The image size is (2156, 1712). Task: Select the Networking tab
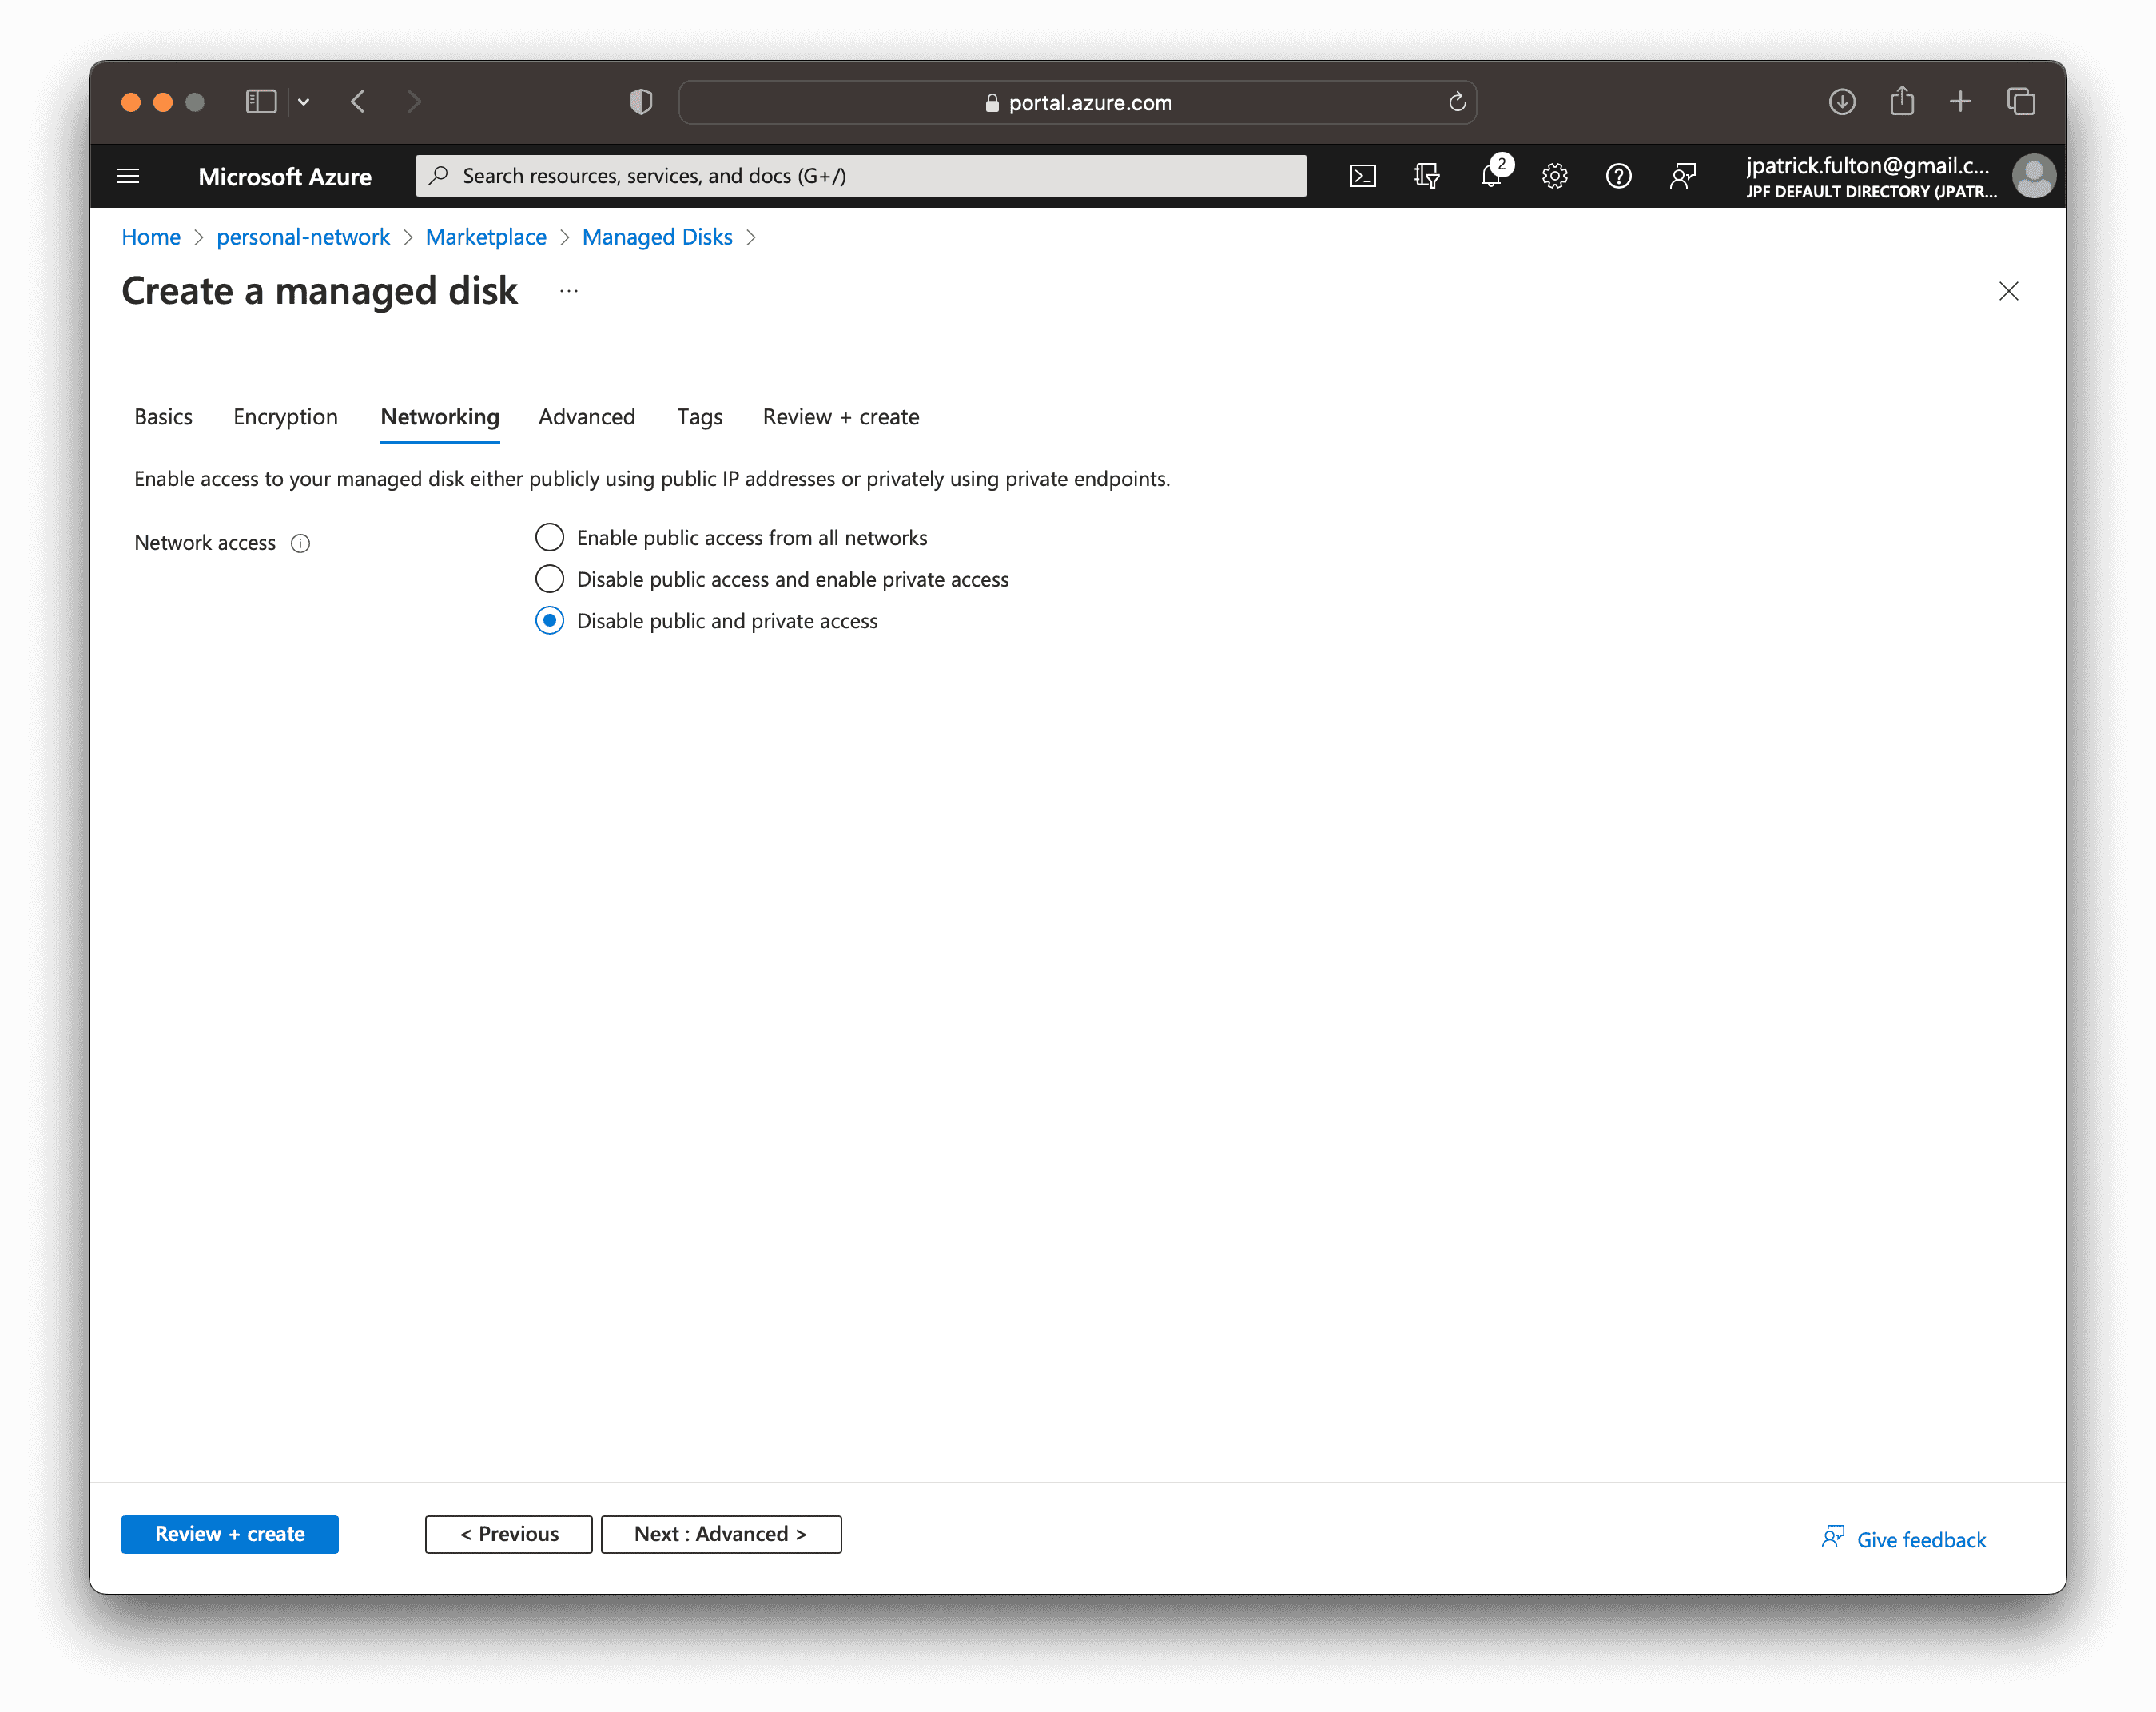440,417
